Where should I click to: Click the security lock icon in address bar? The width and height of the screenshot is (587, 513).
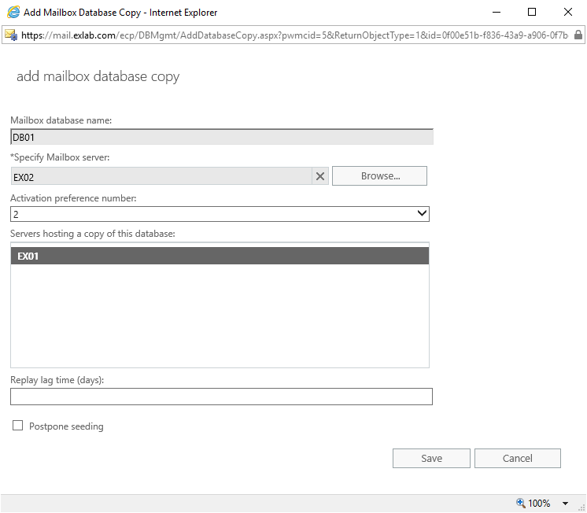coord(578,35)
